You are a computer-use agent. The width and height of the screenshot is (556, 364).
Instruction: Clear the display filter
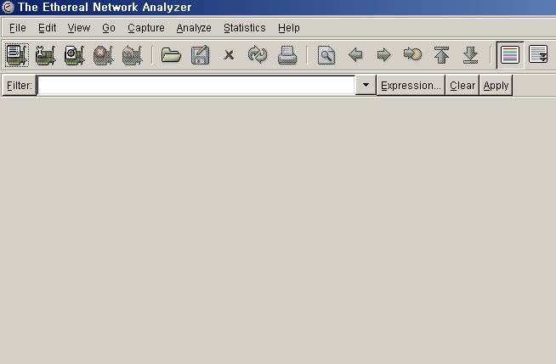click(x=462, y=86)
